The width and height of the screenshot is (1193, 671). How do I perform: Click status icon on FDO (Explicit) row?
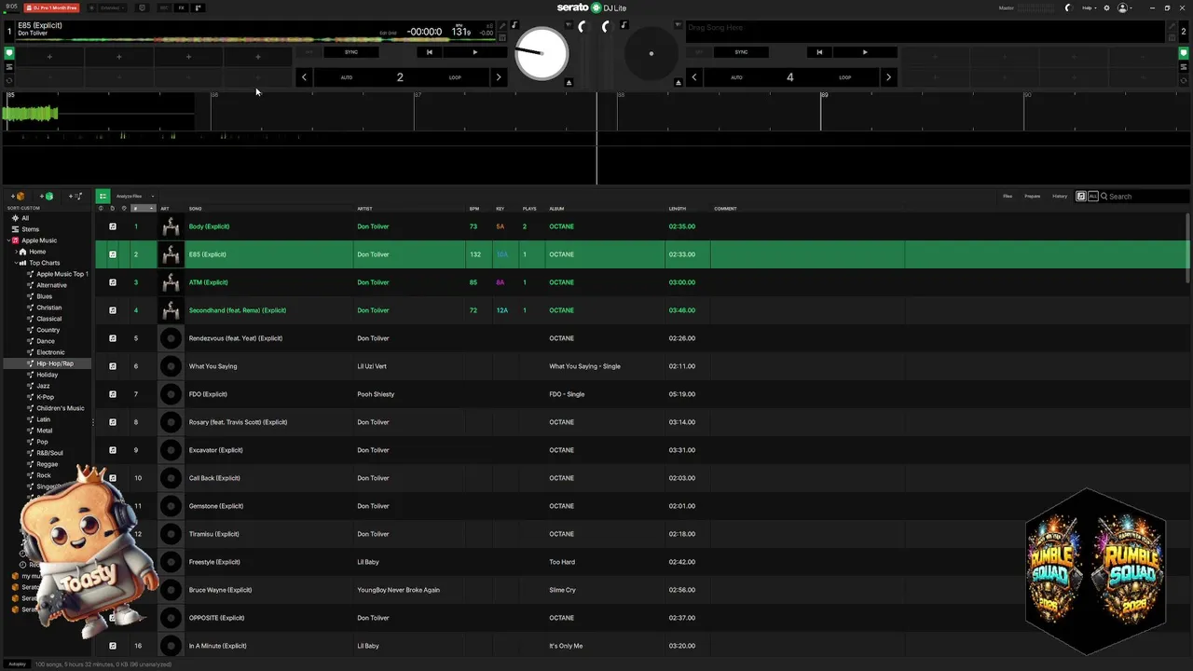click(x=113, y=394)
